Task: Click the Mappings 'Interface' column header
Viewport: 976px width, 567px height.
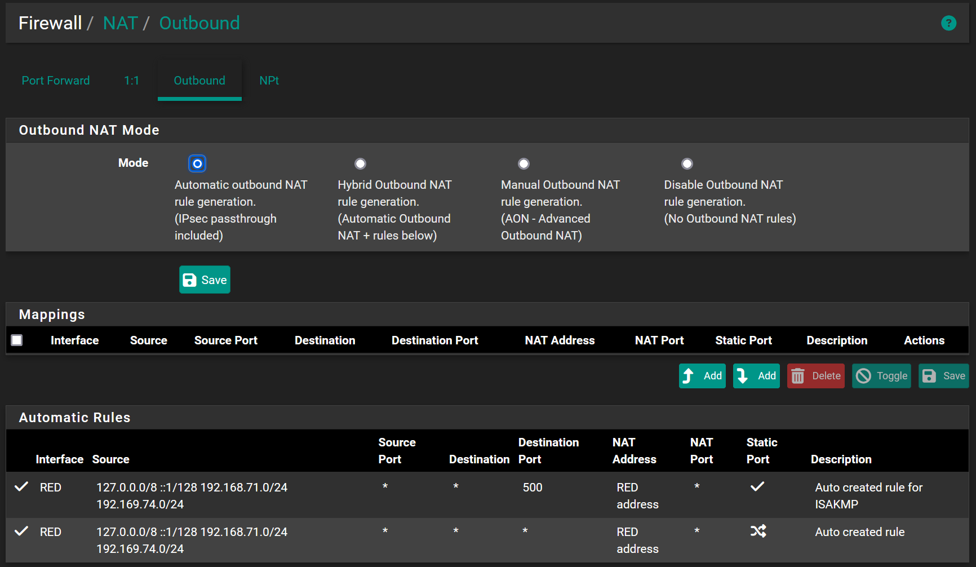Action: pyautogui.click(x=74, y=340)
